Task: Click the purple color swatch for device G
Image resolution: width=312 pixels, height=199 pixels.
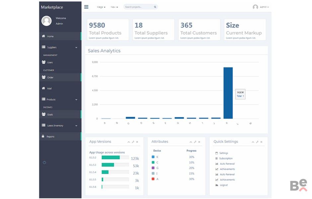Action: [x=153, y=168]
